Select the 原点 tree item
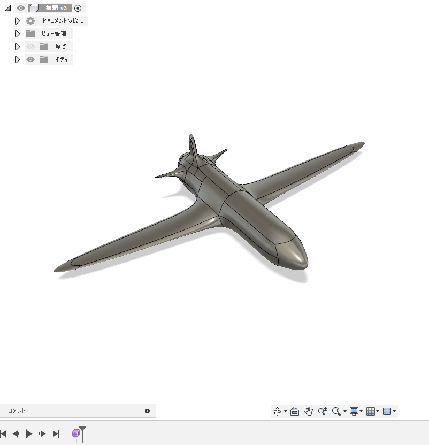Screen dimensions: 429x445 [x=49, y=47]
